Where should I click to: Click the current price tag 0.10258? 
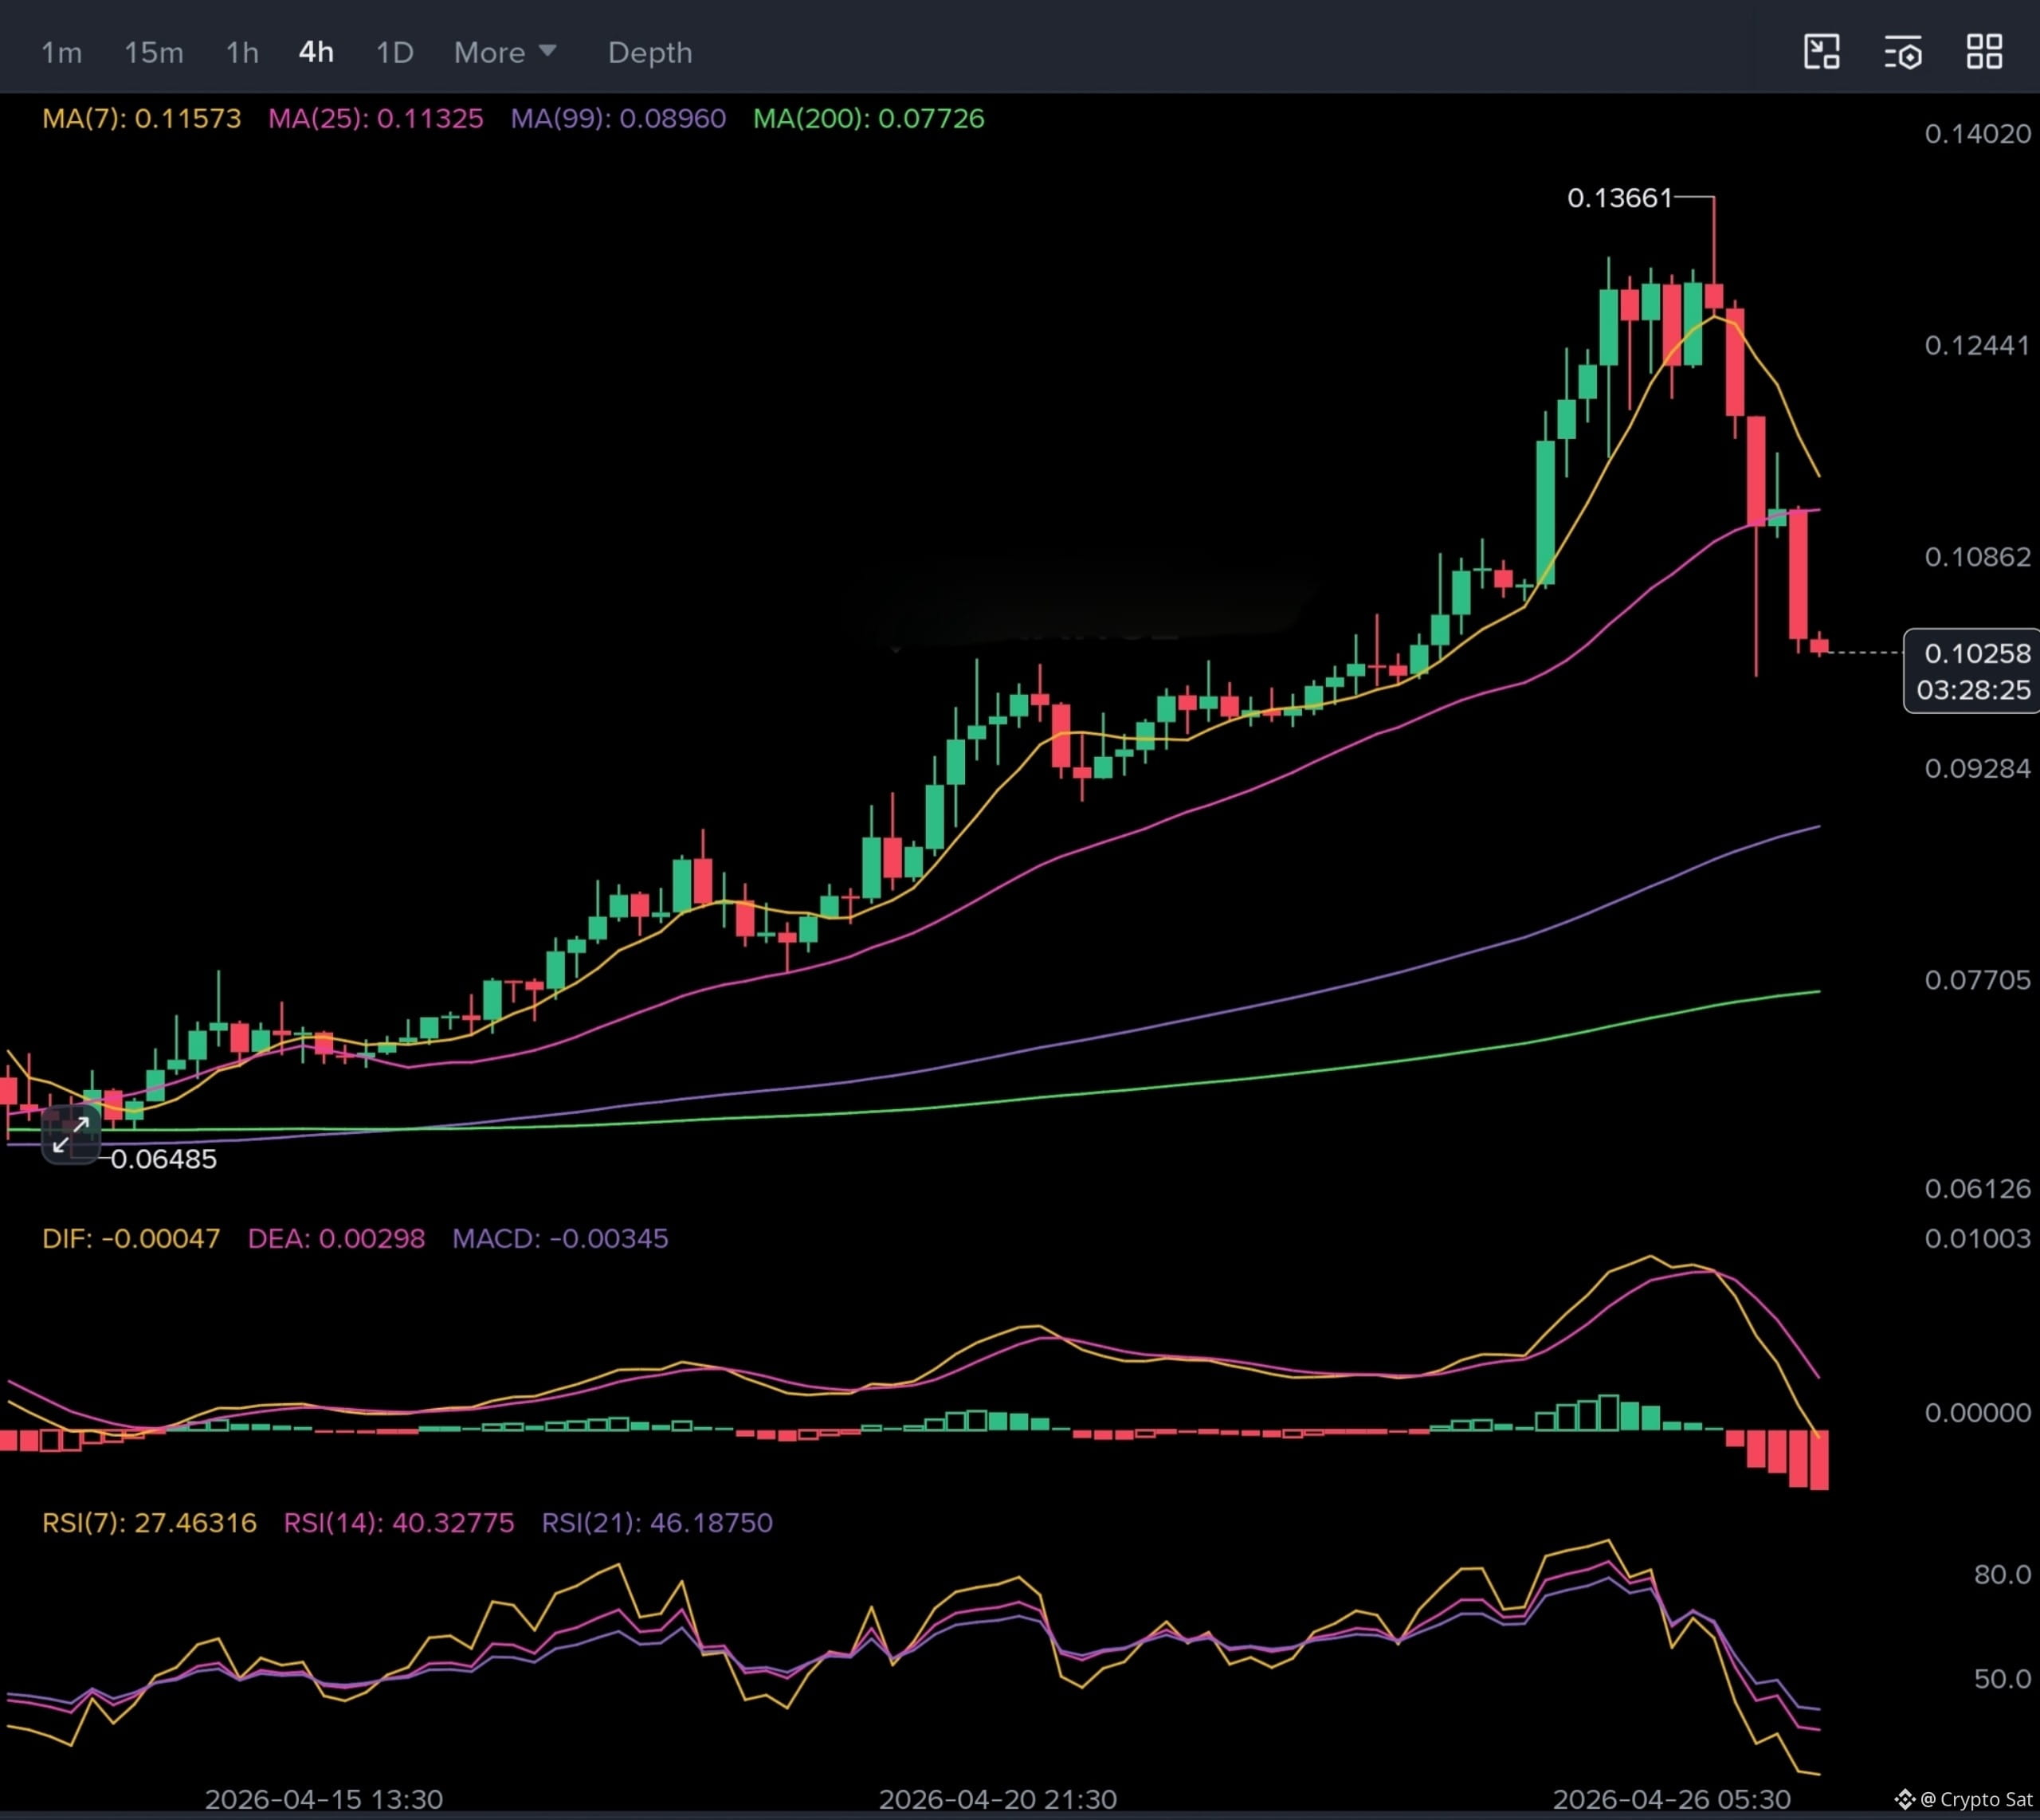1977,653
